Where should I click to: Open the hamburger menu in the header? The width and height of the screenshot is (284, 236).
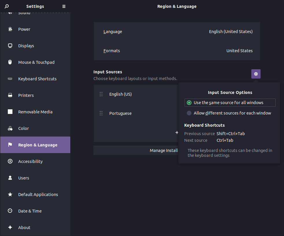coord(64,6)
